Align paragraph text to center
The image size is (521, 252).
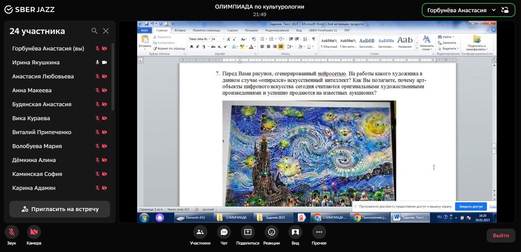pyautogui.click(x=268, y=47)
